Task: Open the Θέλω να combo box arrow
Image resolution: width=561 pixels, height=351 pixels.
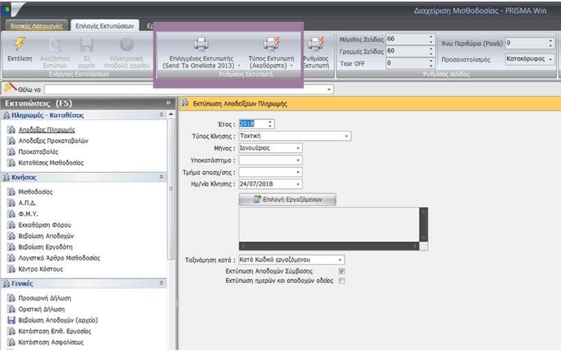Action: click(x=329, y=89)
